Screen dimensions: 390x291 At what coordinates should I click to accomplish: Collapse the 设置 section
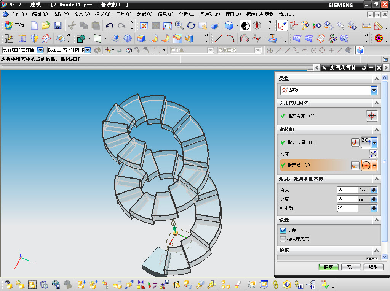point(377,220)
